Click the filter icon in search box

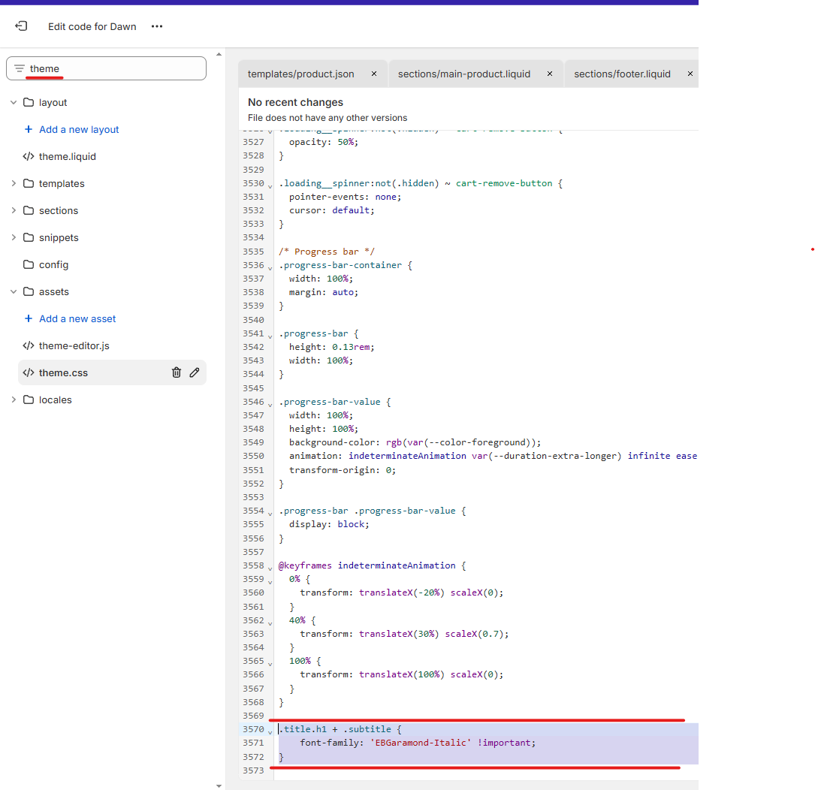20,68
